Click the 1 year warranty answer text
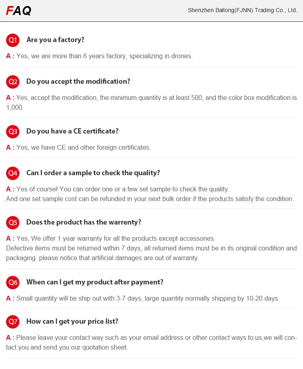Screen dimensions: 303x369 tap(116, 238)
